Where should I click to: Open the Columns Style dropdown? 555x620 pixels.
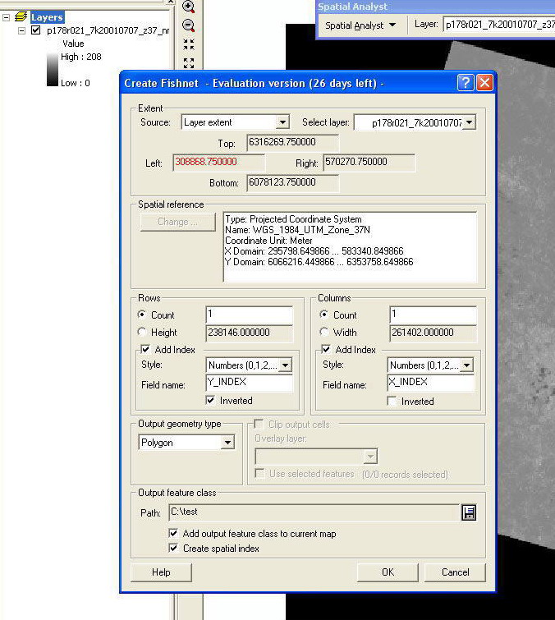[x=466, y=365]
